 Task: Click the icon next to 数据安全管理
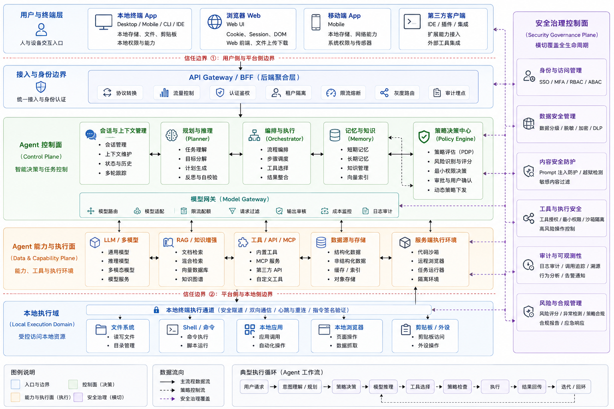[x=529, y=123]
